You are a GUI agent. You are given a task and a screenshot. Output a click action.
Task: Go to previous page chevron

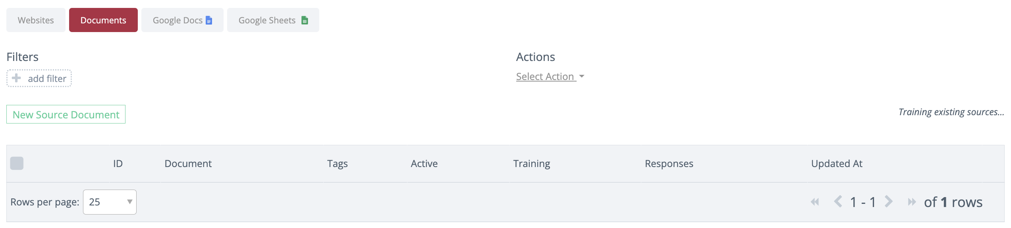tap(838, 202)
